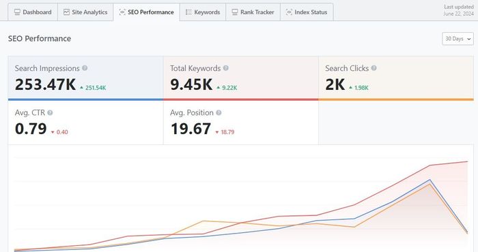
Task: Click the Rank Tracker monitor icon
Action: click(235, 12)
